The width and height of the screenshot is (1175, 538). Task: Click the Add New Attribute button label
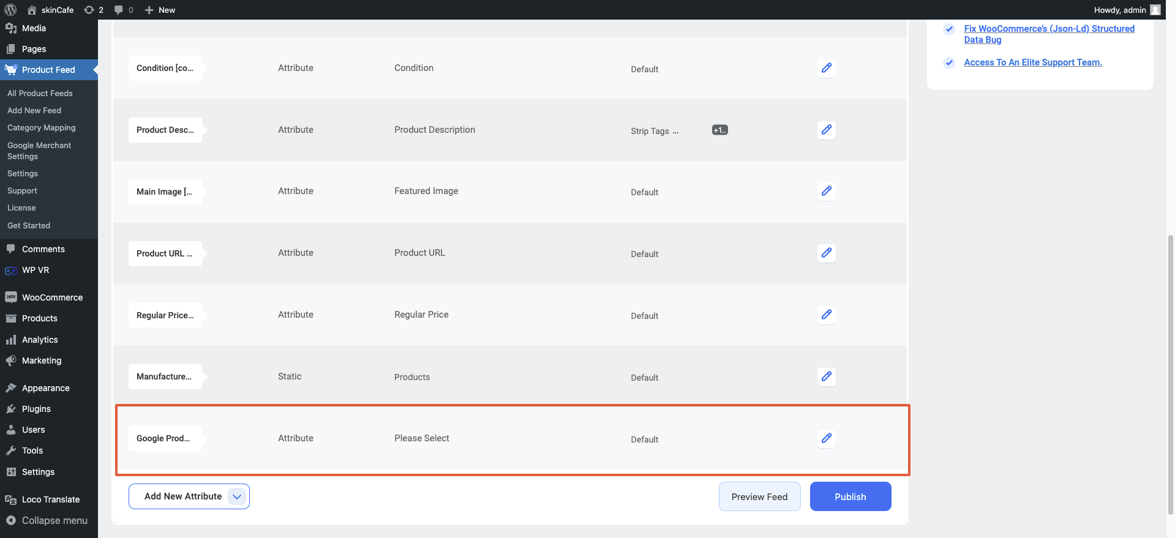(x=183, y=496)
